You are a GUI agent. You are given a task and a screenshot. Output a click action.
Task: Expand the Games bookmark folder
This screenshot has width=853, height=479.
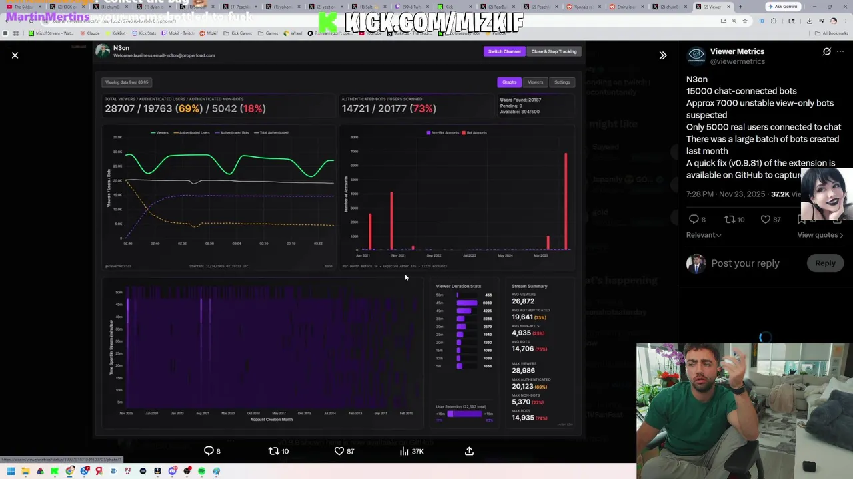click(x=268, y=33)
